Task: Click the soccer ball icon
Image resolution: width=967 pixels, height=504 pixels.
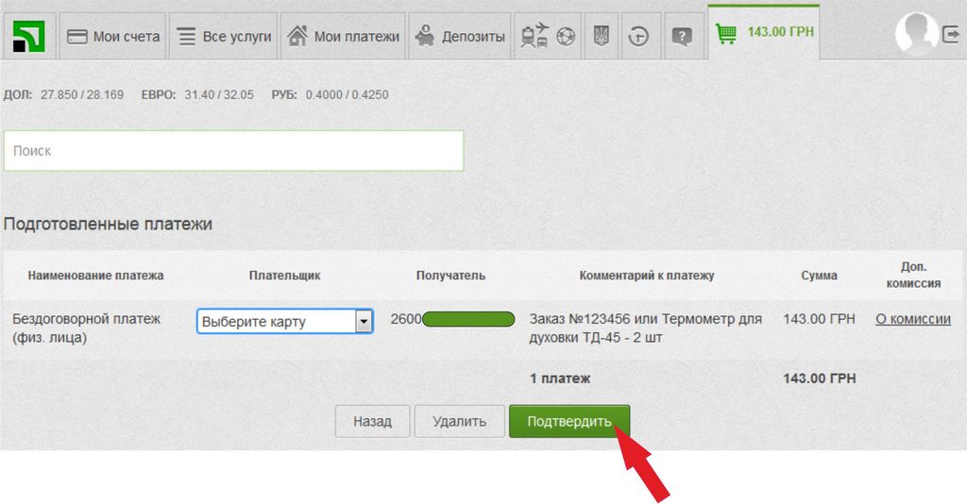Action: (x=566, y=37)
